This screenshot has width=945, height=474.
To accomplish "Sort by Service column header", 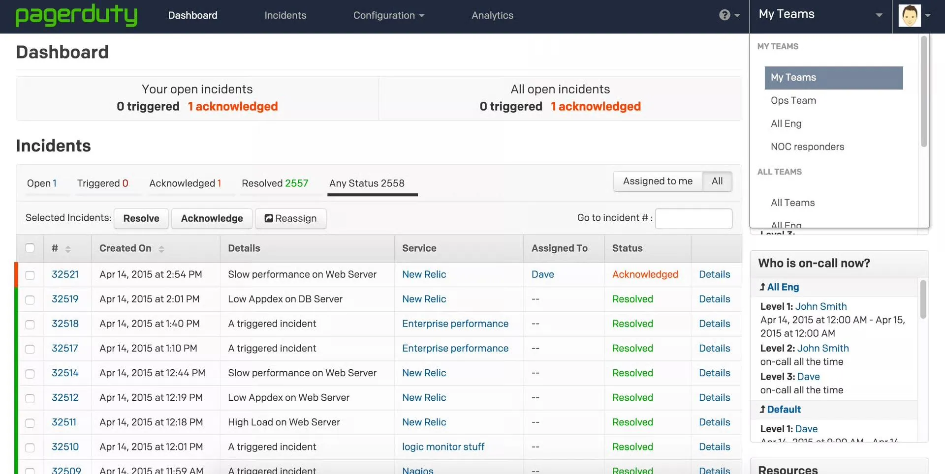I will (419, 248).
